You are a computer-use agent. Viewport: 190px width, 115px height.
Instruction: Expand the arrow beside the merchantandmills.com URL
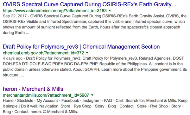click(92, 95)
